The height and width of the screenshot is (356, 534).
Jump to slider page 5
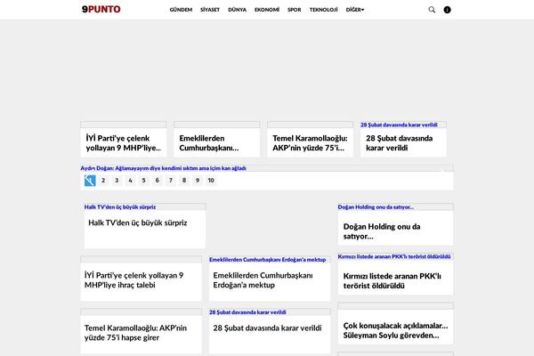pos(143,181)
